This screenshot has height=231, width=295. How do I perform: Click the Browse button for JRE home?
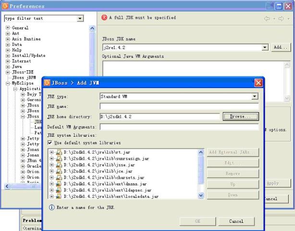241,116
